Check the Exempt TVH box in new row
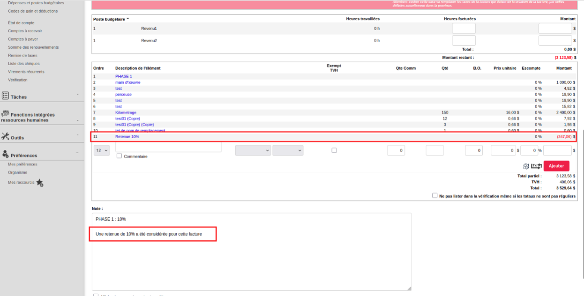This screenshot has width=584, height=296. (334, 150)
